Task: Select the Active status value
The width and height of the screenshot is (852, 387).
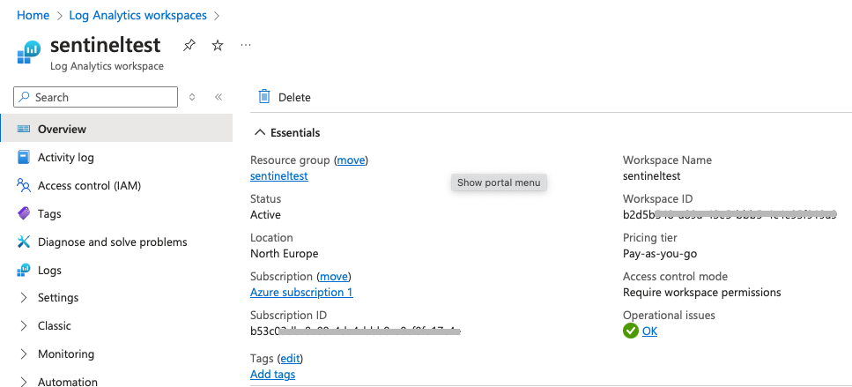Action: (x=266, y=215)
